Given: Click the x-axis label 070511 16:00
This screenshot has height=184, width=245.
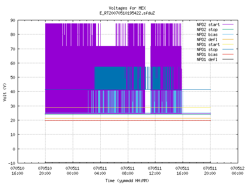Looking at the screenshot, I should pos(182,171).
